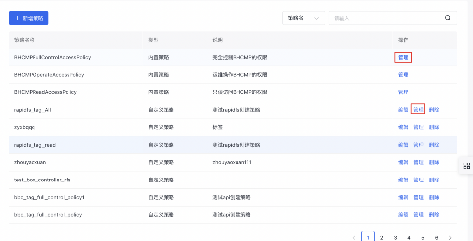Go to page 2
This screenshot has height=241, width=473.
click(381, 238)
